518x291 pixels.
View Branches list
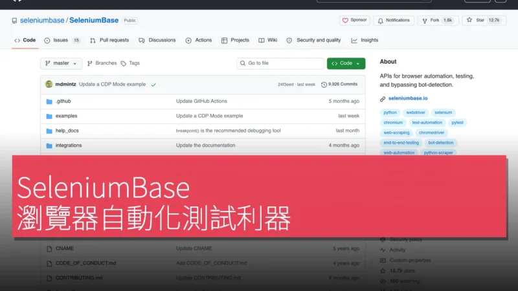(x=102, y=63)
